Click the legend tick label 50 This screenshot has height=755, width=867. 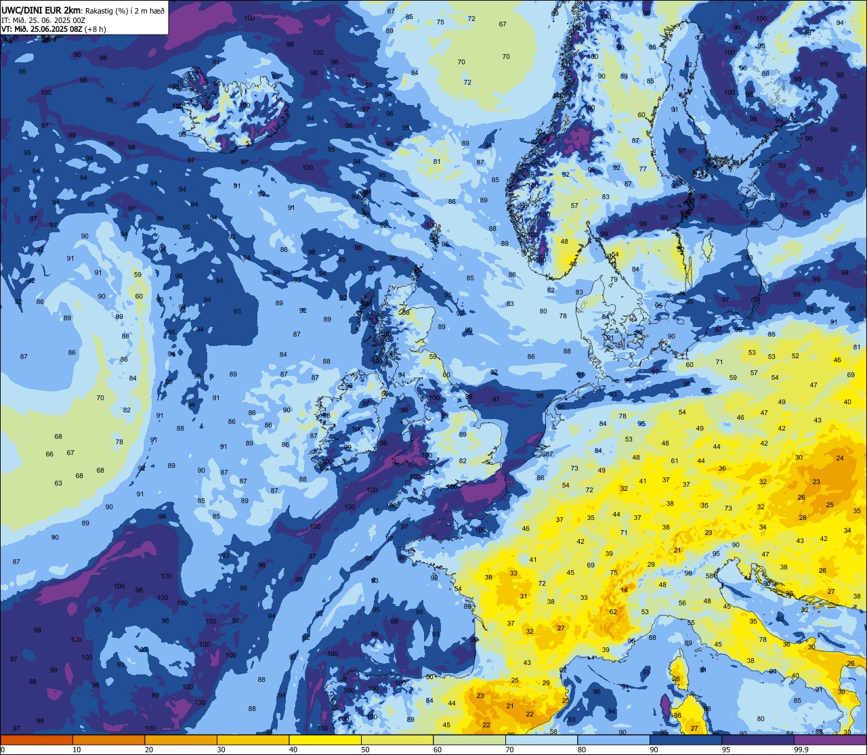365,750
